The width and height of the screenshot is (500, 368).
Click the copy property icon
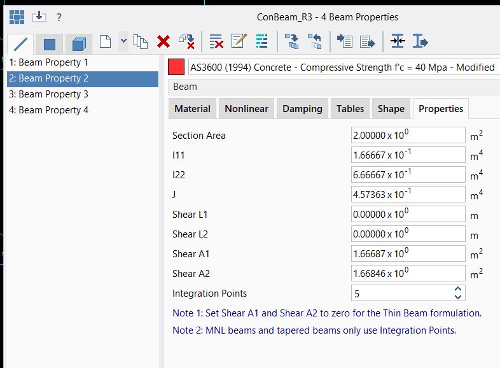[141, 42]
